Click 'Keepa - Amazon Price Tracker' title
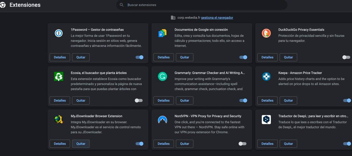Viewport: 352px width, 156px height. click(x=300, y=73)
